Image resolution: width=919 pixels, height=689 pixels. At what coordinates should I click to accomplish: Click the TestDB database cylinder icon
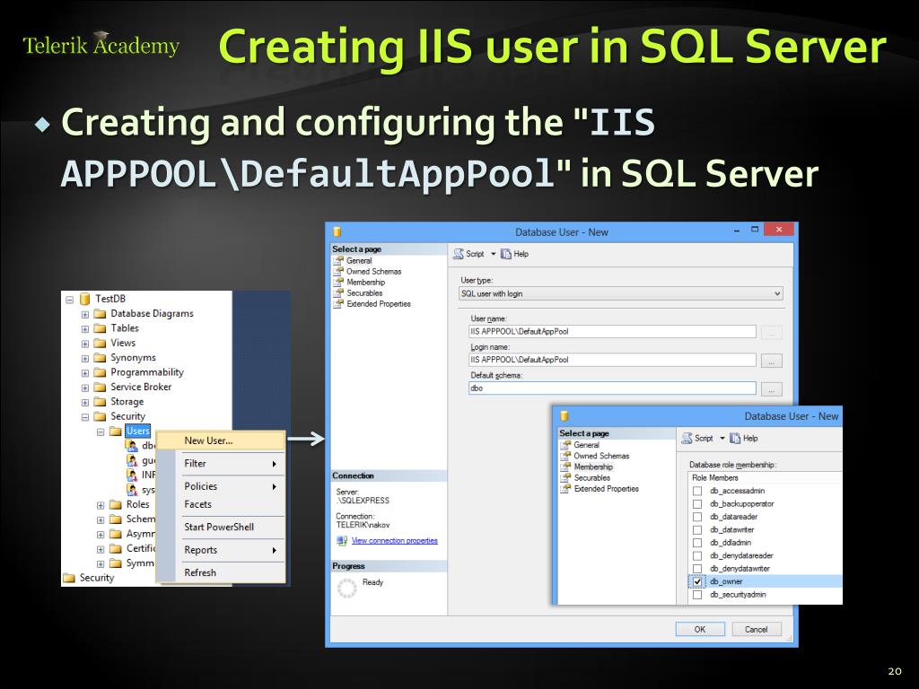(85, 299)
